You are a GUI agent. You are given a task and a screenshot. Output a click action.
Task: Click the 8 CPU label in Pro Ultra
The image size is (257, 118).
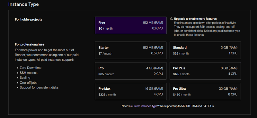[x=233, y=94]
